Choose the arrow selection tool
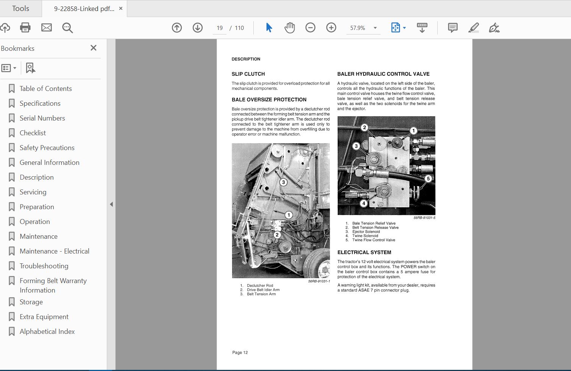The width and height of the screenshot is (571, 371). (269, 28)
